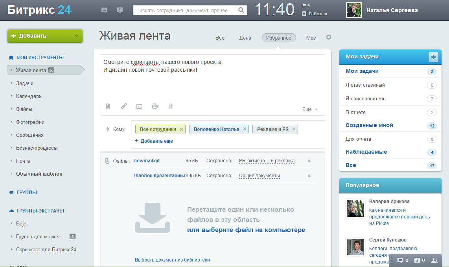The image size is (449, 267).
Task: Click the green Добавить button
Action: tap(45, 36)
